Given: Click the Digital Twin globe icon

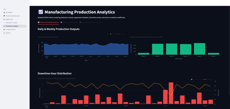Looking at the screenshot, I should click(4, 19).
